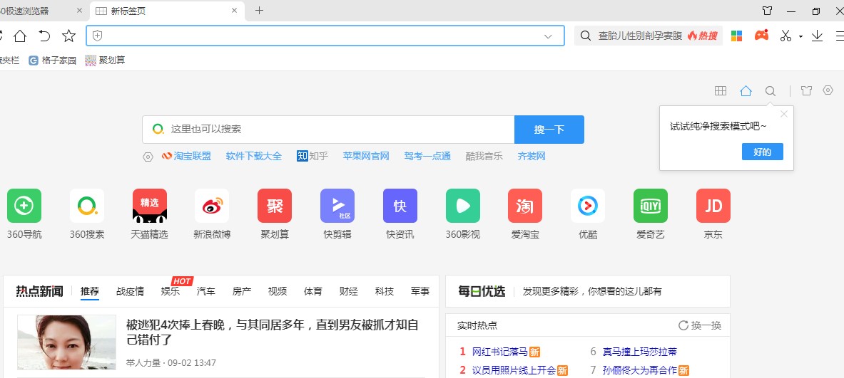Click the home page icon in toolbar
The image size is (844, 378).
tap(20, 36)
